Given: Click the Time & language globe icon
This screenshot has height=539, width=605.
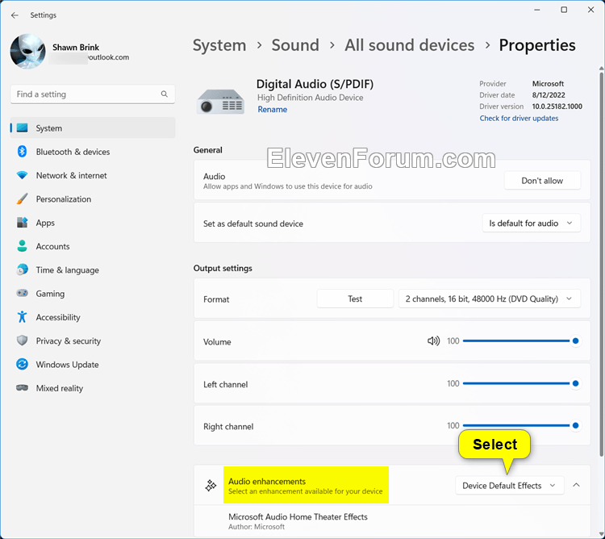Looking at the screenshot, I should [x=22, y=269].
